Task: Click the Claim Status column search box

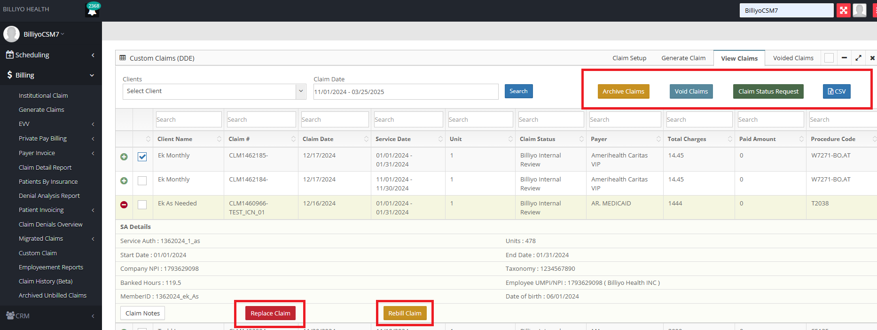Action: click(551, 119)
